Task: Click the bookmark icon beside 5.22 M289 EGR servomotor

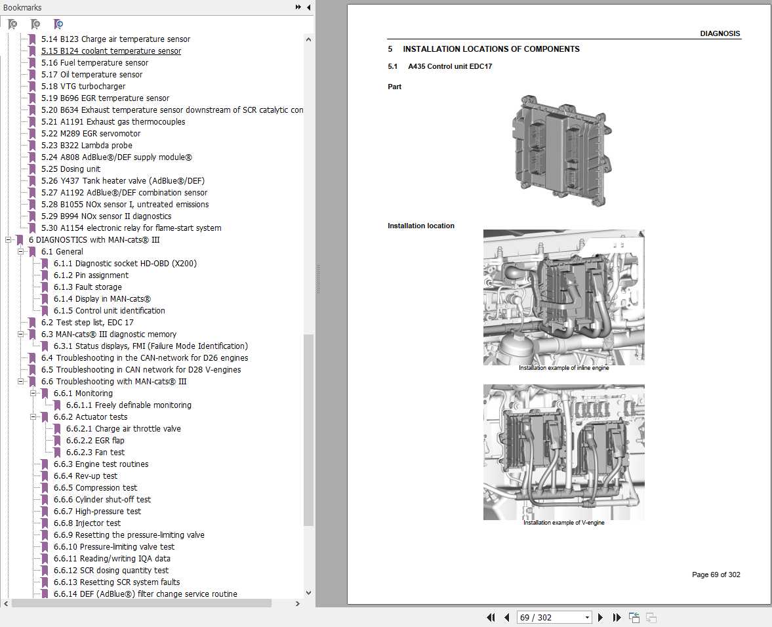Action: 32,133
